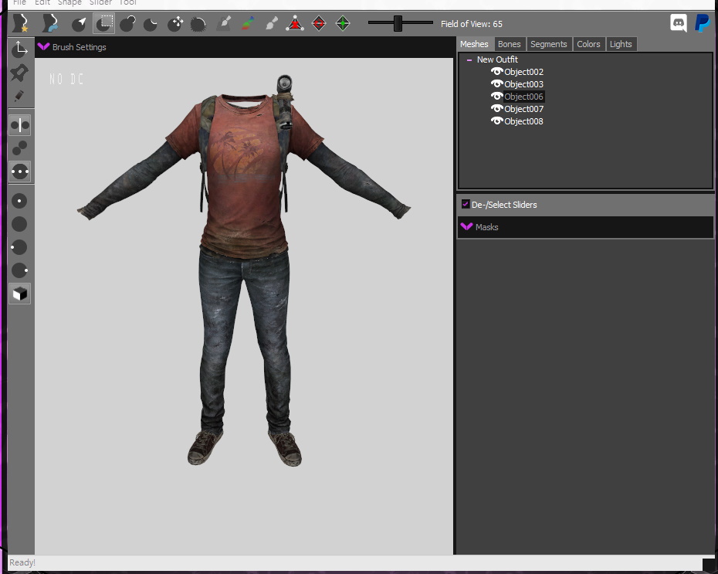Toggle the perspective cube view button
This screenshot has height=574, width=718.
20,294
